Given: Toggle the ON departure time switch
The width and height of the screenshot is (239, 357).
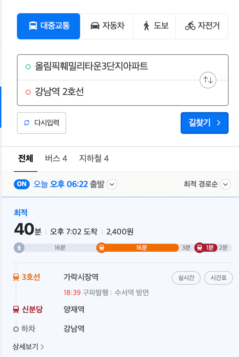Looking at the screenshot, I should pyautogui.click(x=22, y=184).
